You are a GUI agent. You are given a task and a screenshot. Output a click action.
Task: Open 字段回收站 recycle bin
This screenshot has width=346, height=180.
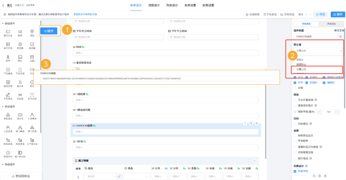click(x=21, y=176)
